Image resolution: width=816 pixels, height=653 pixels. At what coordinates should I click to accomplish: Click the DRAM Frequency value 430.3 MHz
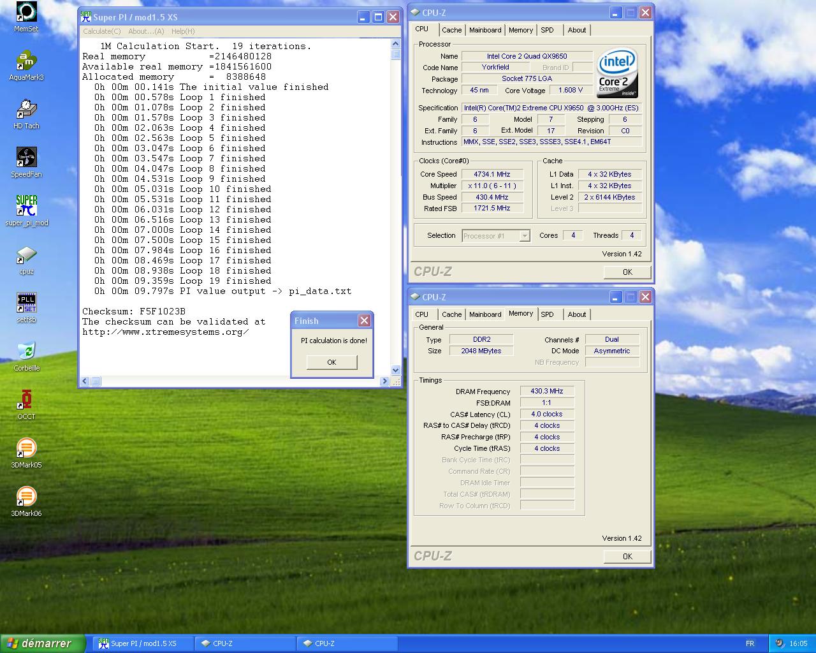point(547,391)
